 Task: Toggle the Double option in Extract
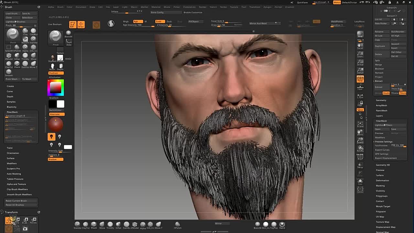tap(386, 93)
